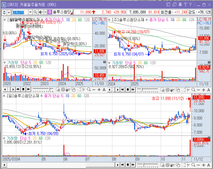Click the 회전율 turnover value
213x169 pixels.
[181, 12]
